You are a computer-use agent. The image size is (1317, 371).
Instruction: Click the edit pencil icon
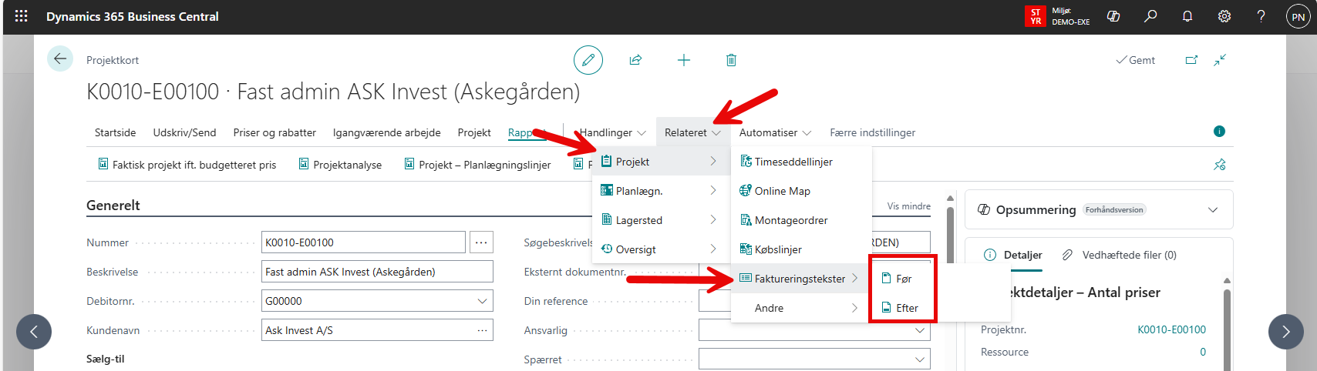[588, 60]
